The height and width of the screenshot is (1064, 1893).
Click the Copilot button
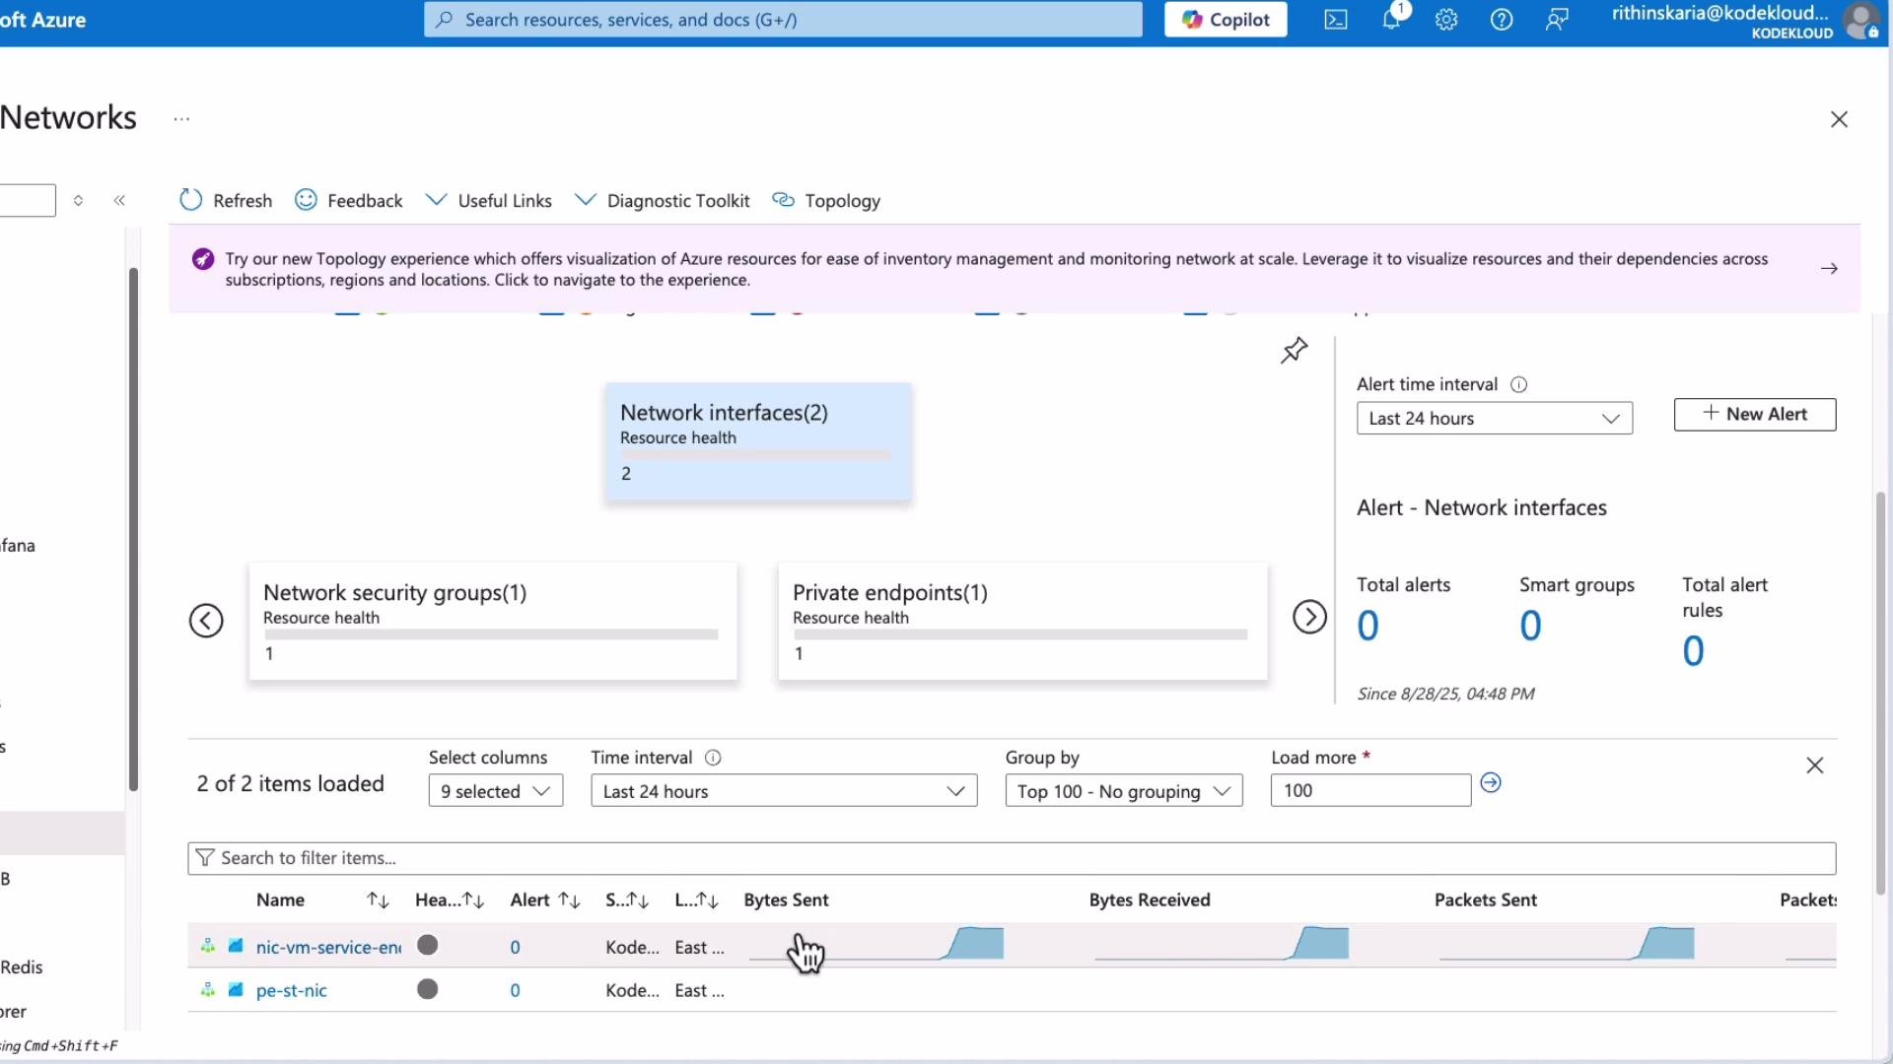[x=1226, y=20]
